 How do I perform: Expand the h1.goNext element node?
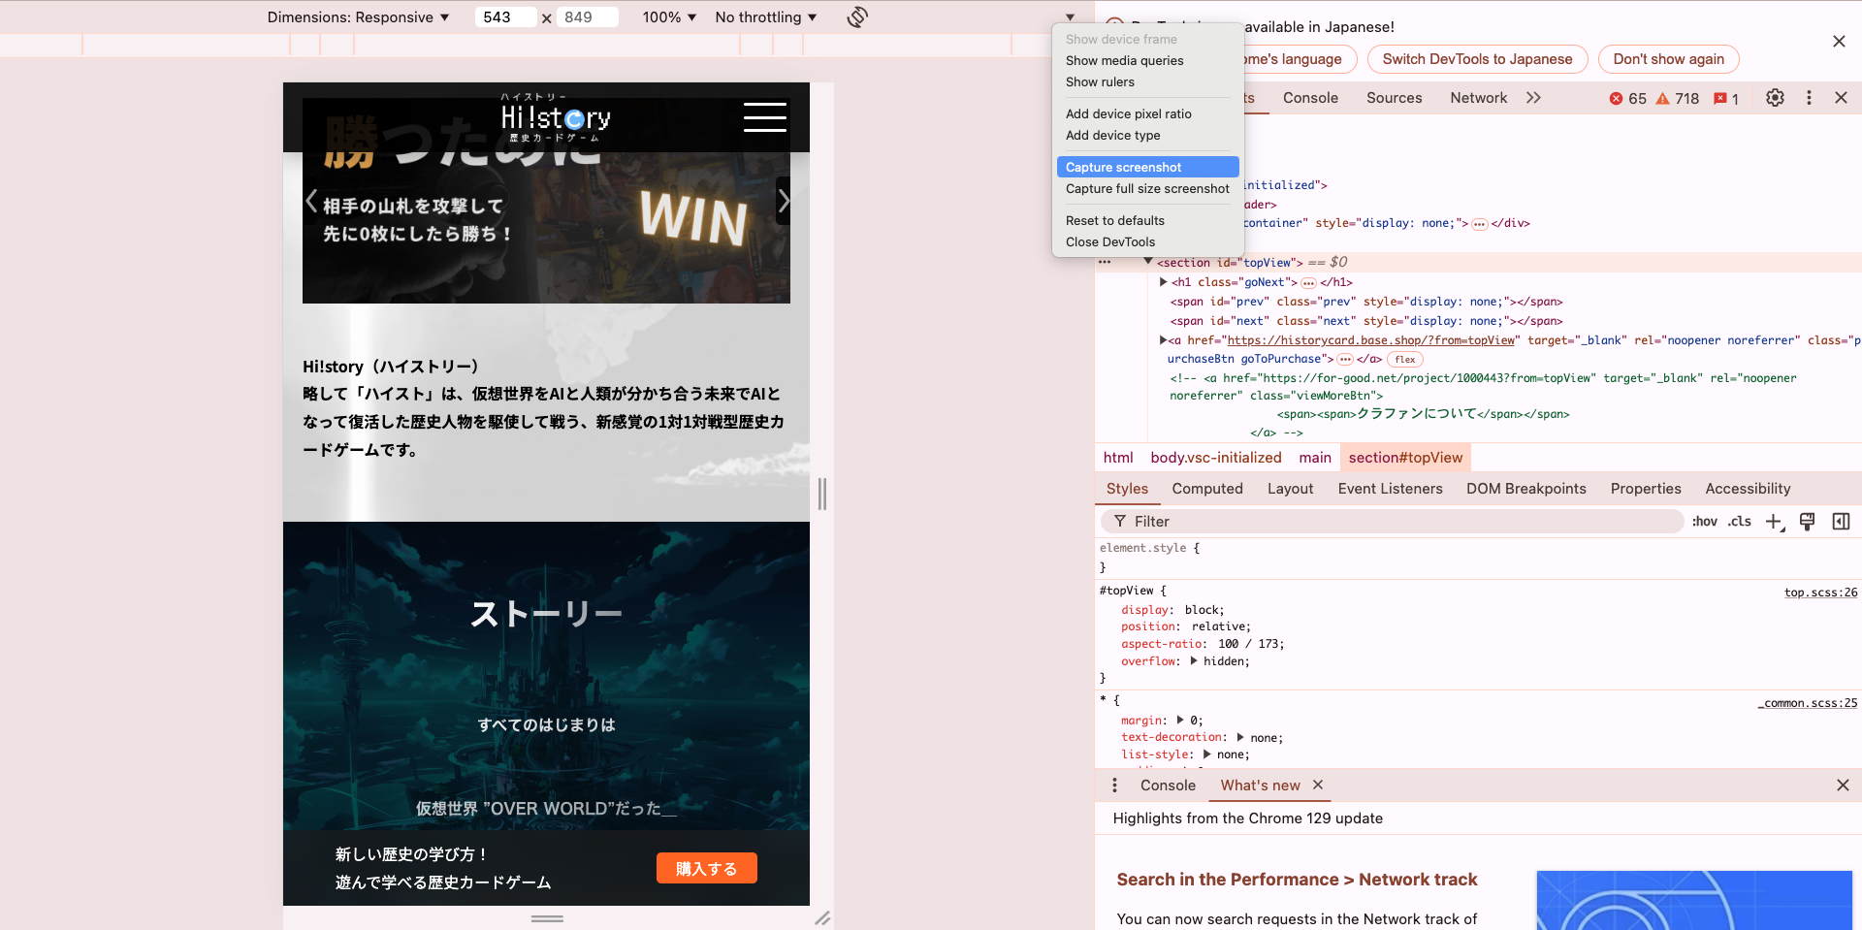point(1164,282)
